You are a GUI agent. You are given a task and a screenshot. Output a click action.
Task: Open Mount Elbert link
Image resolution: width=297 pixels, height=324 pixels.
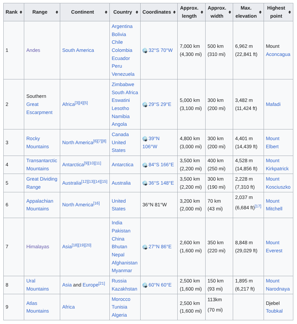click(273, 143)
